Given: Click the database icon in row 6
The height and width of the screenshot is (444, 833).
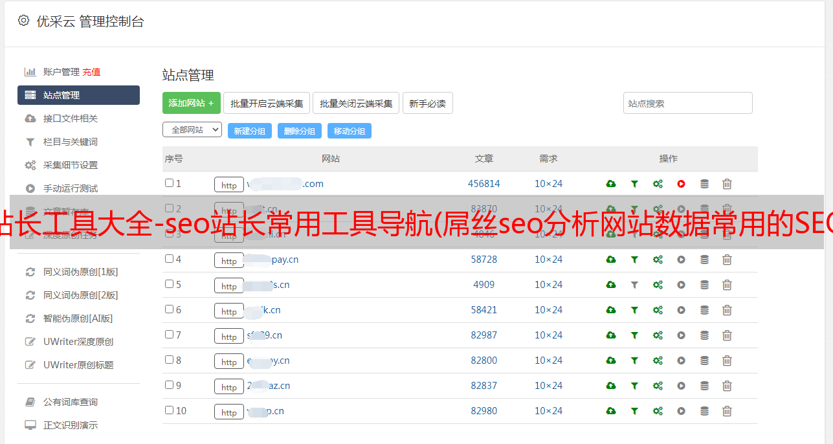Looking at the screenshot, I should 704,310.
